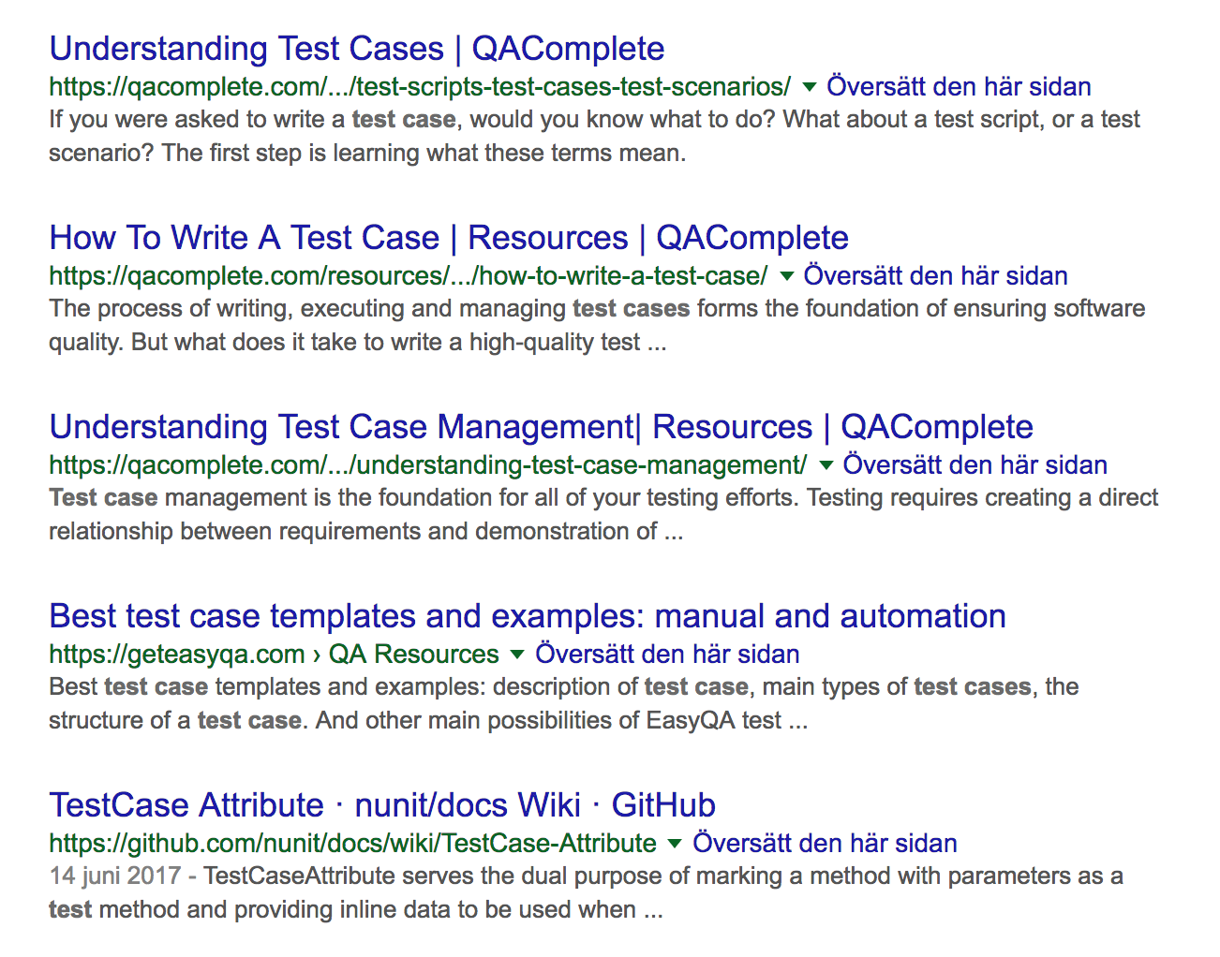Expand dropdown arrow beside how-to-write-a-test-case URL
Screen dimensions: 1220x957
(x=787, y=276)
